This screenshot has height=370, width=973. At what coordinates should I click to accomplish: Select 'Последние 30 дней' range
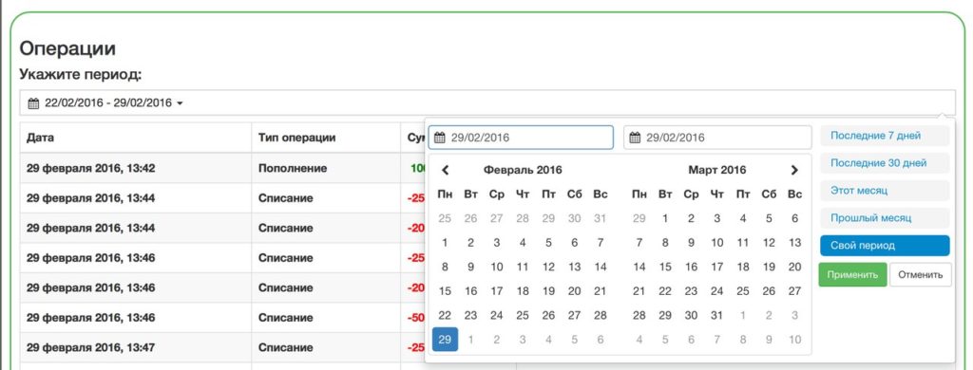tap(885, 163)
